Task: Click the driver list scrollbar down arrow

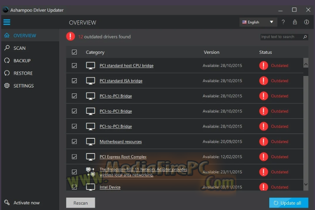Action: click(306, 184)
